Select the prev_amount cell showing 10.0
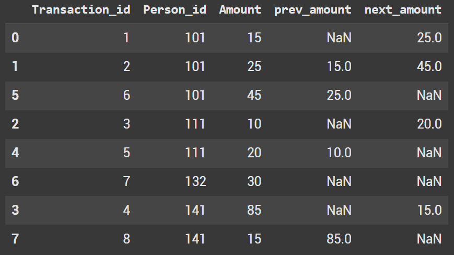Image resolution: width=454 pixels, height=255 pixels. point(339,153)
